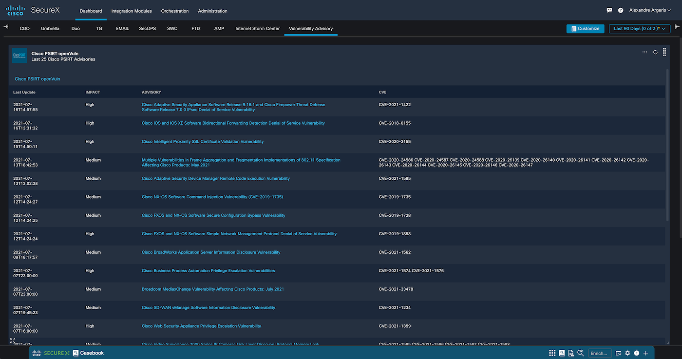The width and height of the screenshot is (682, 359).
Task: Switch to the AMP dashboard tab
Action: pyautogui.click(x=219, y=29)
